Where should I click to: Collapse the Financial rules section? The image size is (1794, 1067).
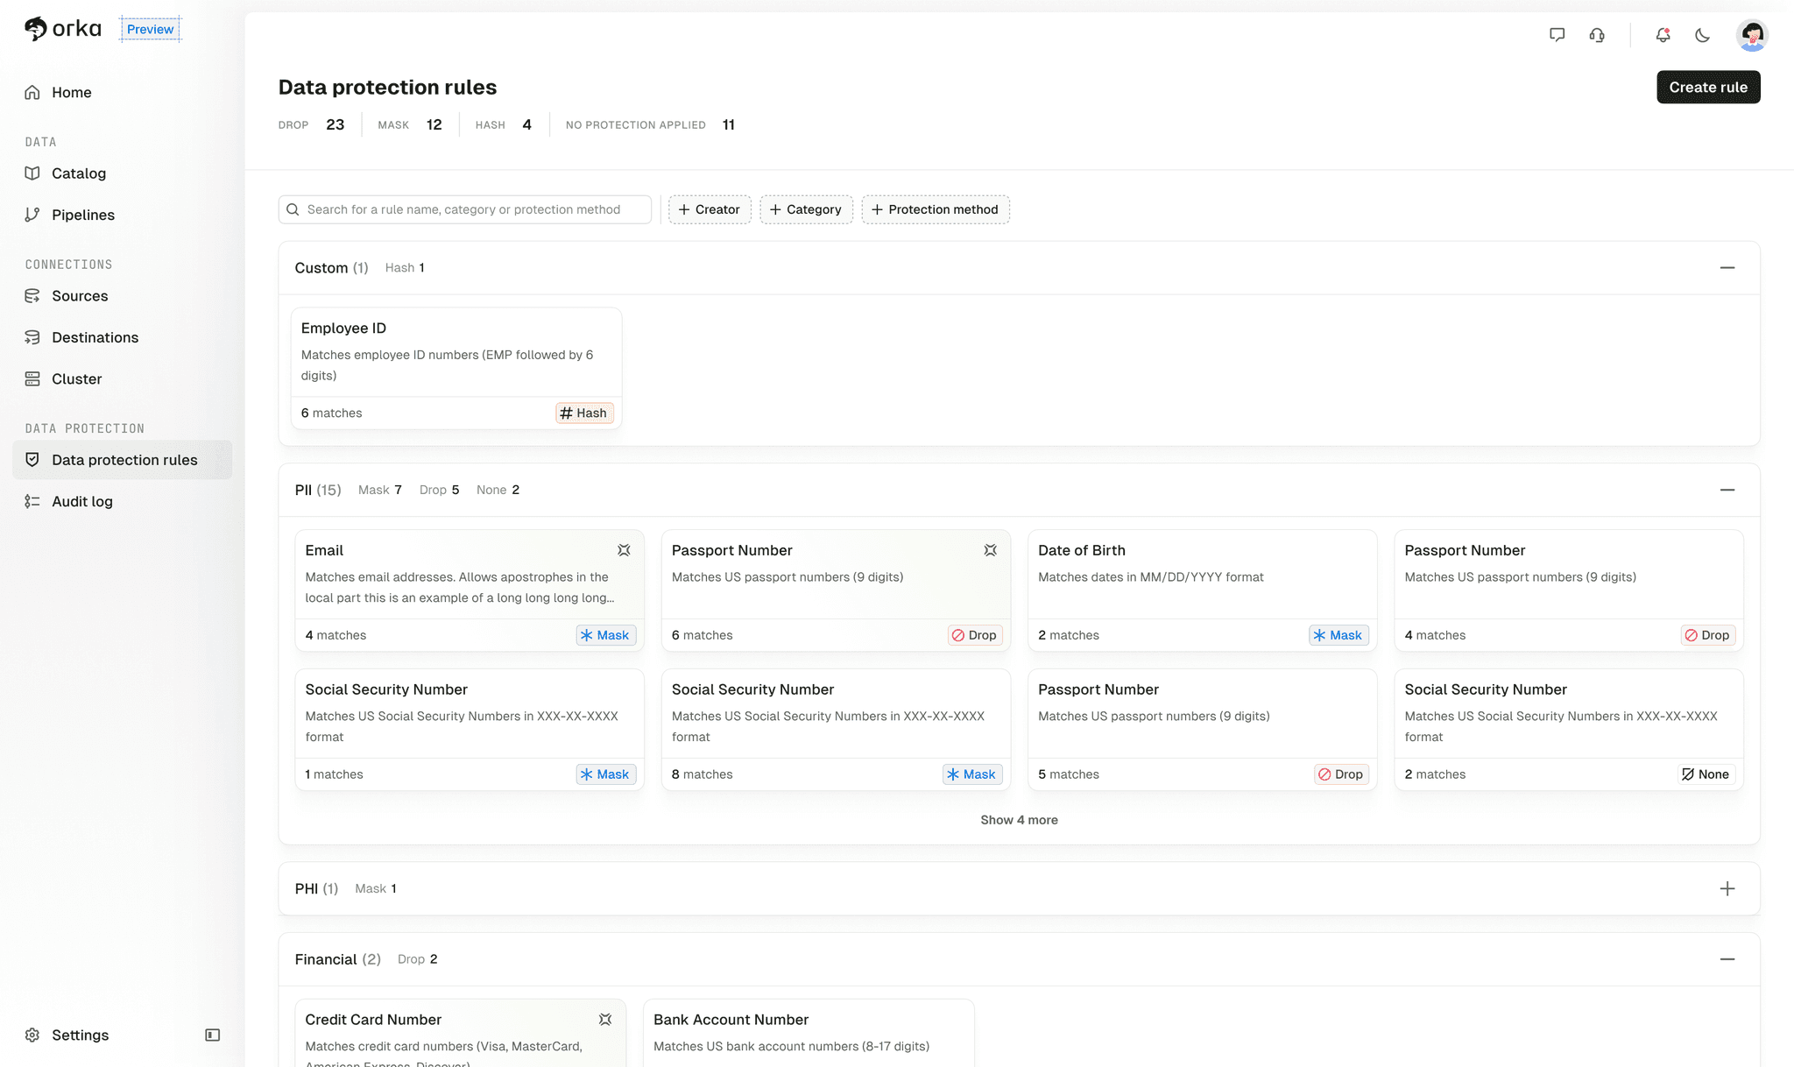click(x=1727, y=959)
